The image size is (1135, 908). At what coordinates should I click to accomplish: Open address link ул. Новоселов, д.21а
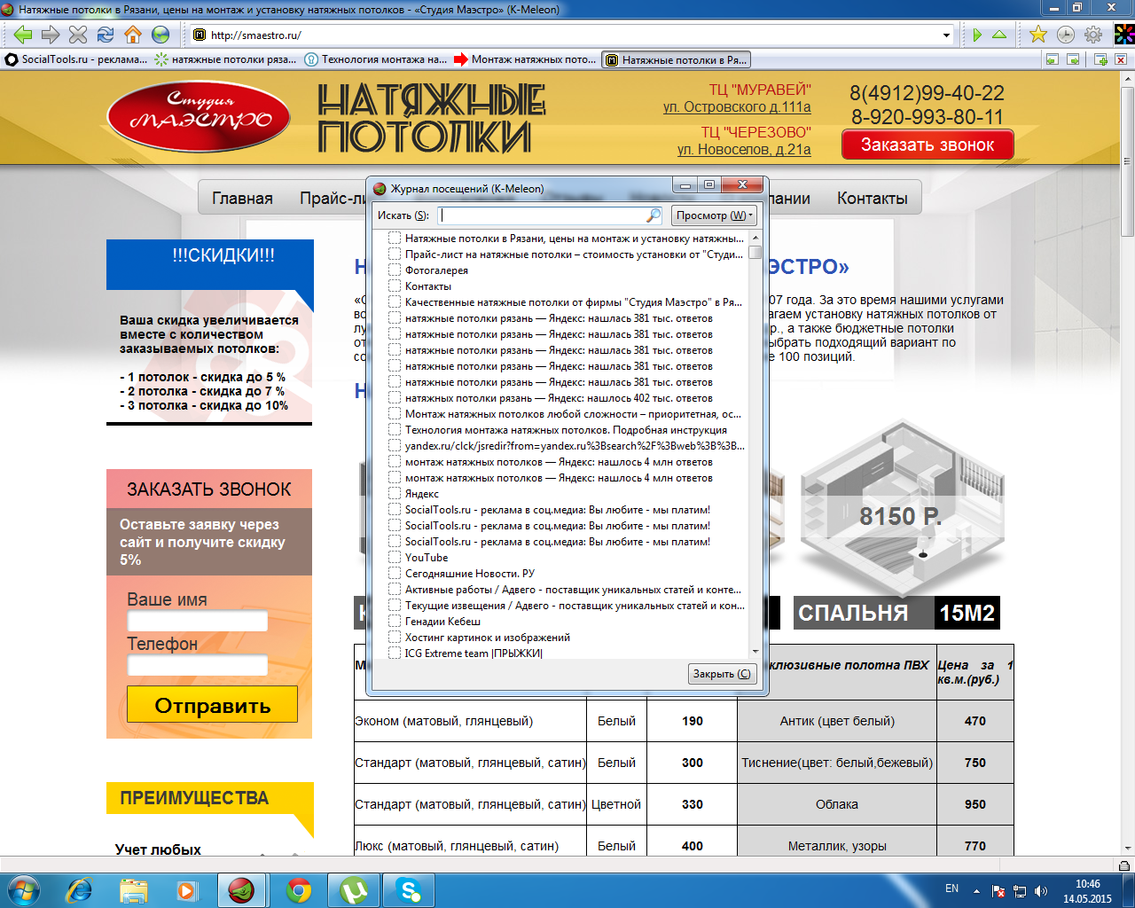click(744, 149)
